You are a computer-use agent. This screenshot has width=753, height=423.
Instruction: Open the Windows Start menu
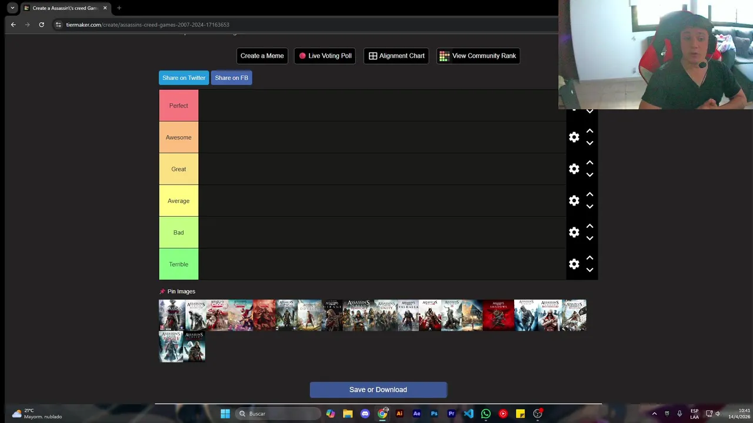pyautogui.click(x=225, y=414)
